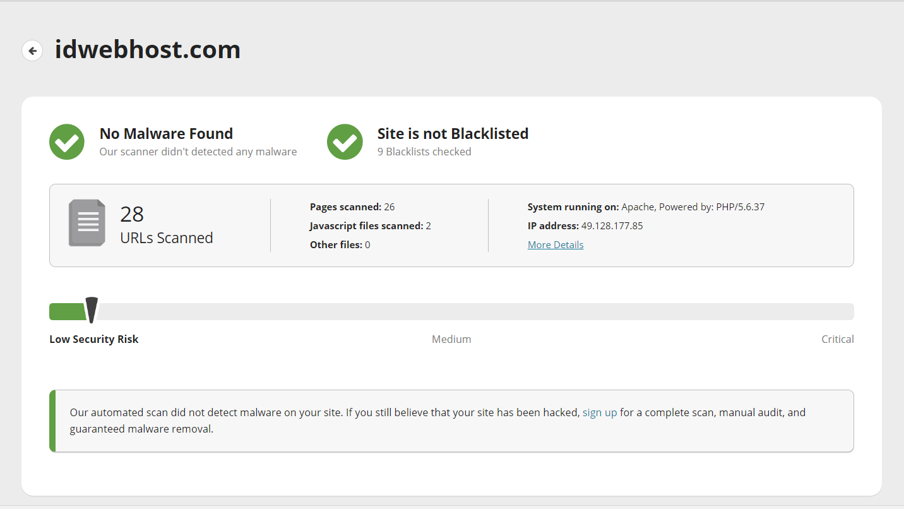Click the risk gauge pointer marker
The image size is (904, 509).
click(92, 310)
